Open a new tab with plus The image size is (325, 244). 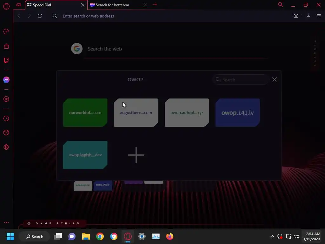(x=155, y=4)
